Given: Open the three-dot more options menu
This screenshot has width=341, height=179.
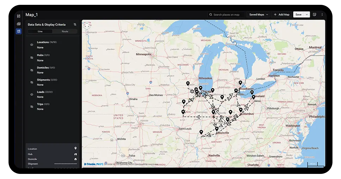Looking at the screenshot, I should click(x=322, y=14).
